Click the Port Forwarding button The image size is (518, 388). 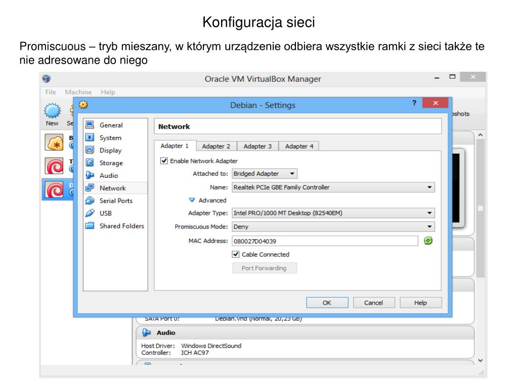(x=264, y=268)
